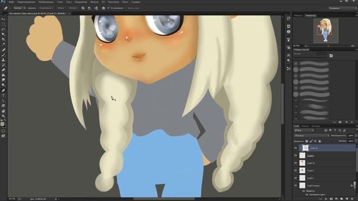This screenshot has width=358, height=201.
Task: Select the Type tool
Action: point(3,95)
